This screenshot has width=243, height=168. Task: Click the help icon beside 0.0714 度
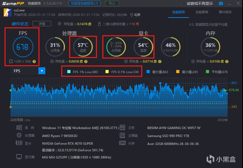point(160,61)
